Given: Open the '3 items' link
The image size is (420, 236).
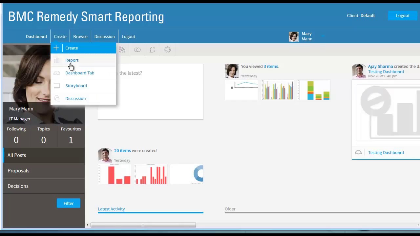Looking at the screenshot, I should pos(271,66).
